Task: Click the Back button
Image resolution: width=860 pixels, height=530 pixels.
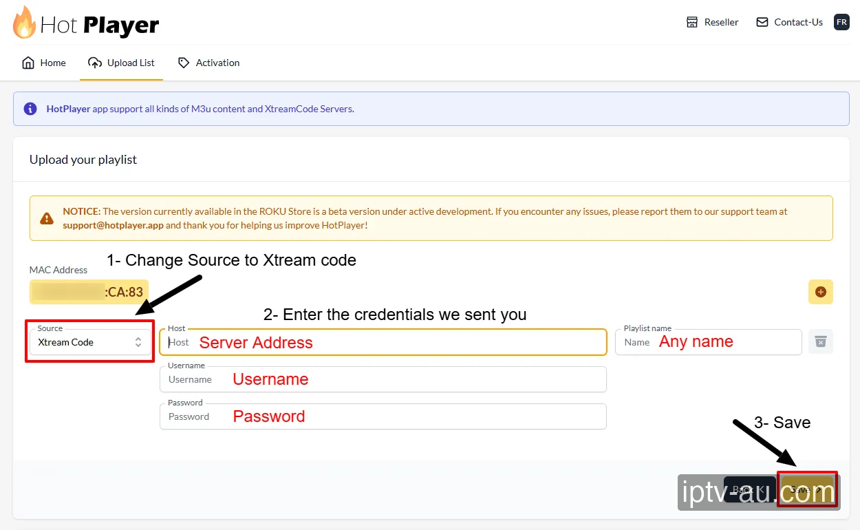Action: [x=749, y=489]
